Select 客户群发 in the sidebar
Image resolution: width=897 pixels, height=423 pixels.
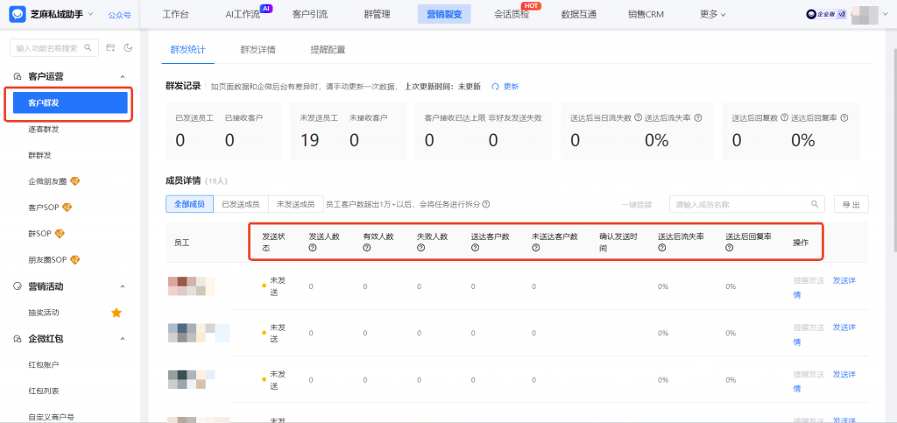[70, 103]
